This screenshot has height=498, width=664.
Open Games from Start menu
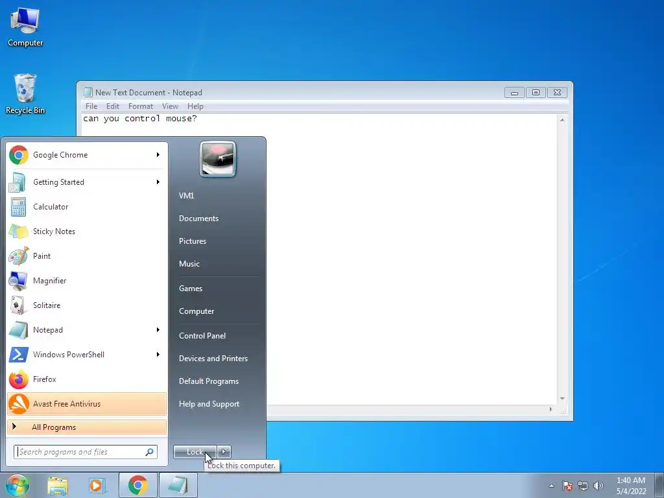click(x=191, y=289)
